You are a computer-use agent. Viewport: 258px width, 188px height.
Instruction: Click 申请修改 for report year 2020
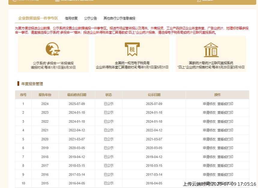click(x=209, y=139)
